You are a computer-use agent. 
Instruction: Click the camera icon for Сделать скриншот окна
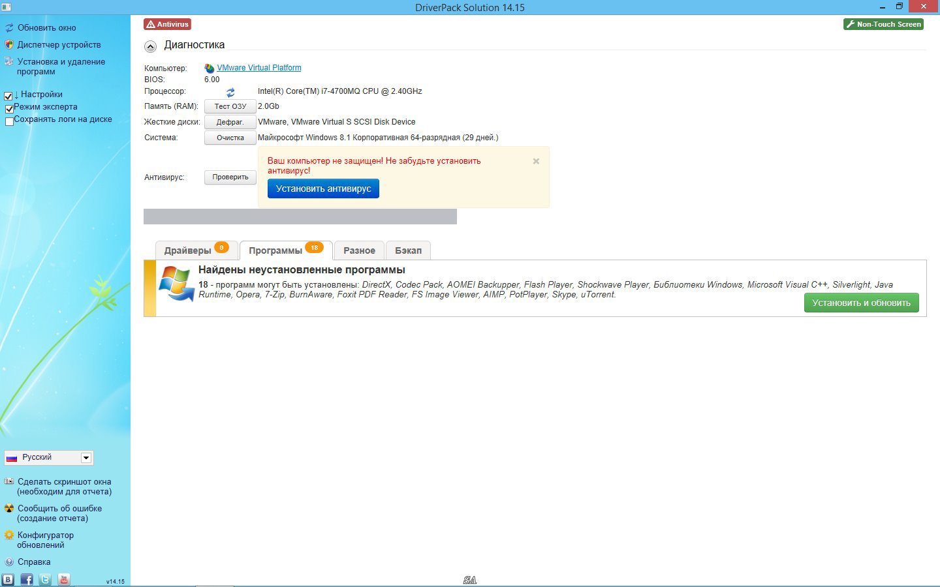(8, 481)
